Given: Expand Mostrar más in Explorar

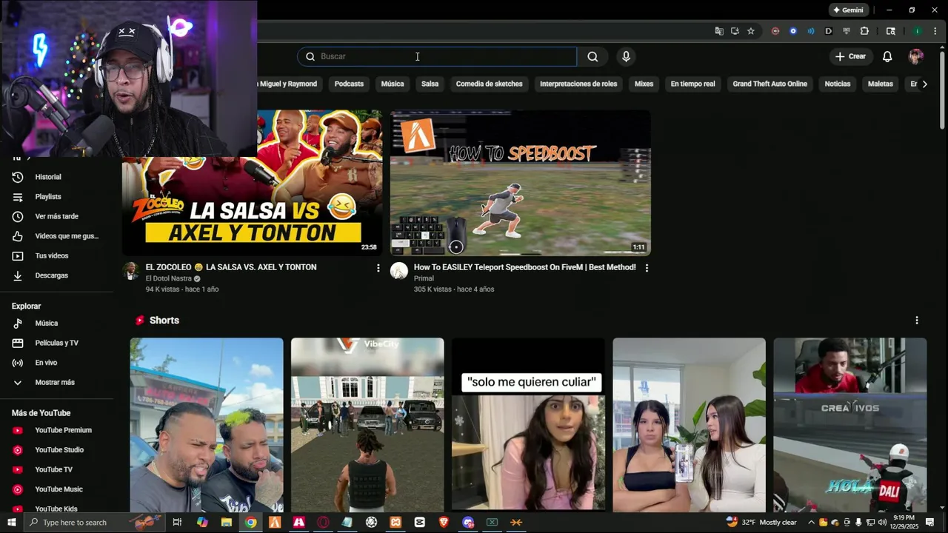Looking at the screenshot, I should (56, 383).
